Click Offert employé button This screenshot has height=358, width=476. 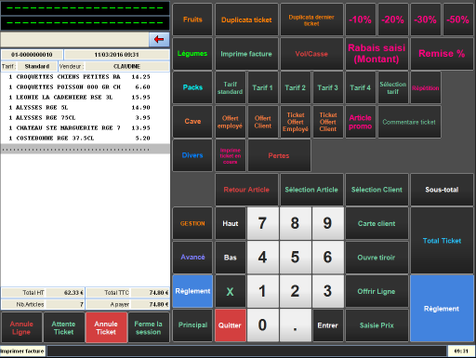pos(231,122)
